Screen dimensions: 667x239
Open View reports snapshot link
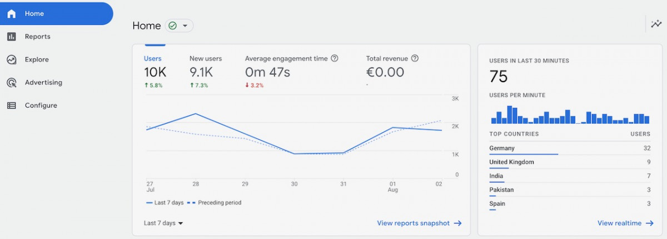click(419, 223)
